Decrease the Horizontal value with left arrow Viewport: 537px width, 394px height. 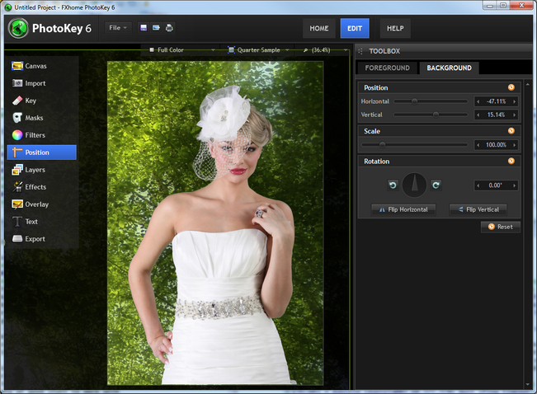(478, 101)
